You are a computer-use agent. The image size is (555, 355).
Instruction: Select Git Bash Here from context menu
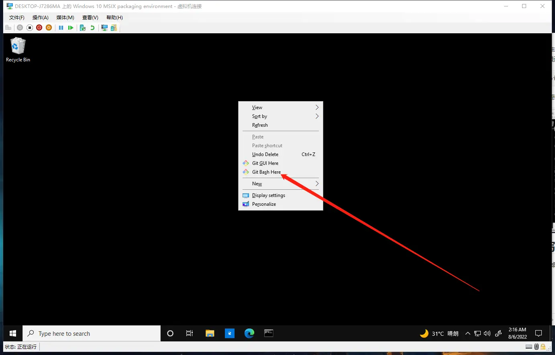tap(266, 172)
